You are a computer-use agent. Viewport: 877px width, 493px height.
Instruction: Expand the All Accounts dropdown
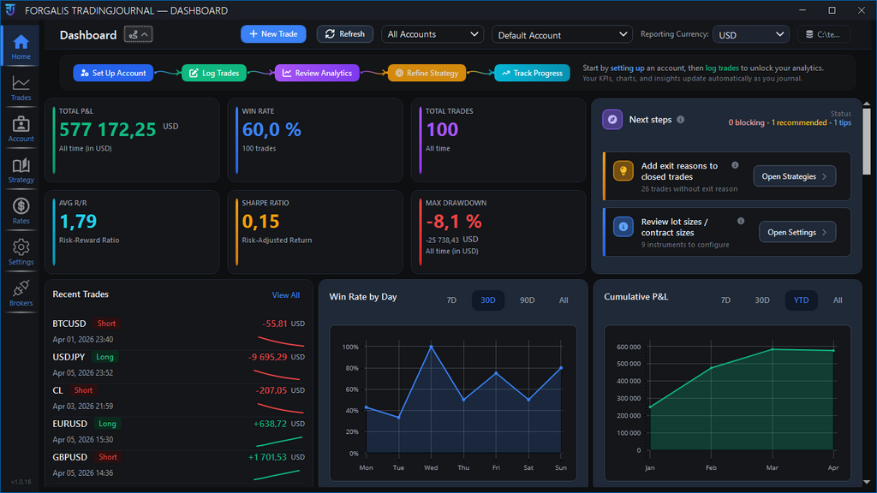[433, 34]
